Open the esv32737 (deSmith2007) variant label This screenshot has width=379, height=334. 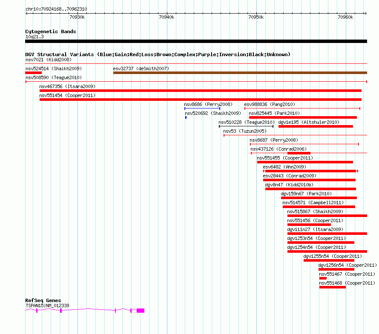click(x=141, y=69)
